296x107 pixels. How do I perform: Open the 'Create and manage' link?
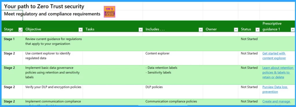point(276,101)
